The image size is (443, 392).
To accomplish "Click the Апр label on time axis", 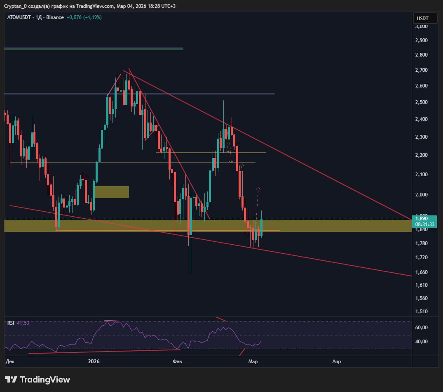I will pos(336,361).
